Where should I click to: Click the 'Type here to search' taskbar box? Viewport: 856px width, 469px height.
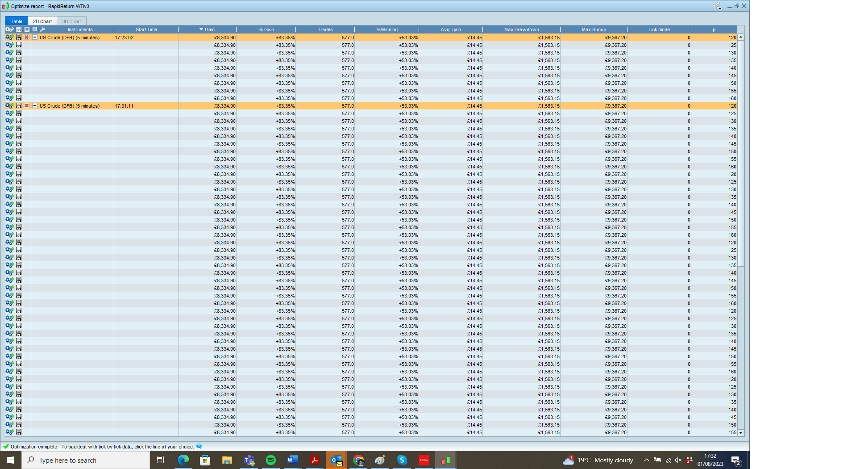click(x=86, y=460)
